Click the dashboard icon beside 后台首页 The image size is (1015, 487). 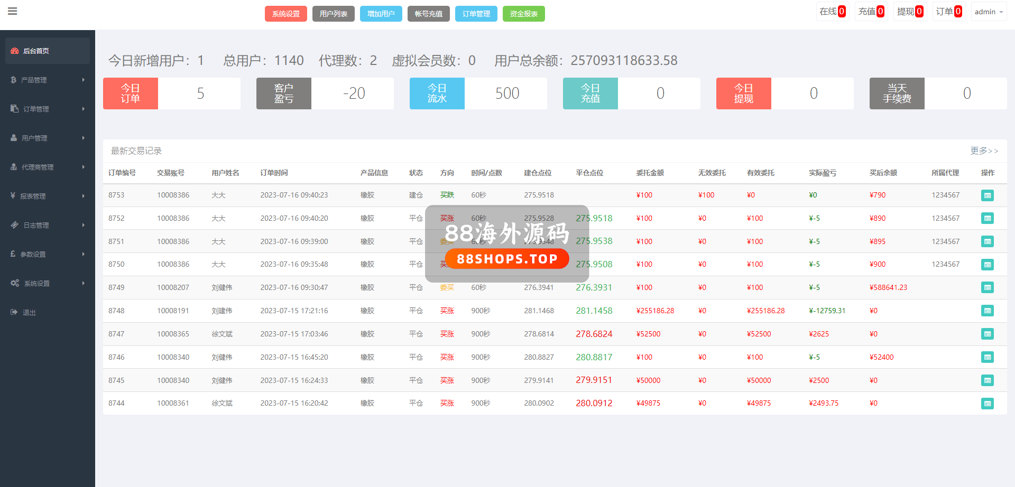click(x=15, y=51)
